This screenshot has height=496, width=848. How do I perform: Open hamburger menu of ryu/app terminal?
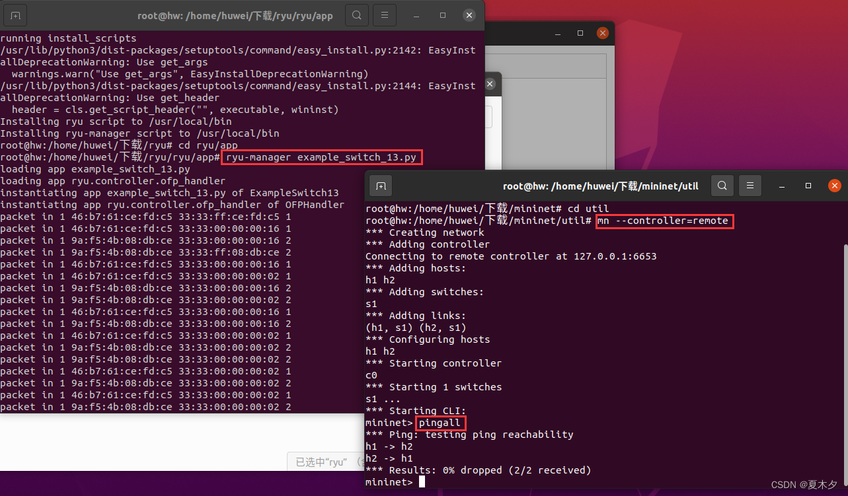pyautogui.click(x=385, y=15)
